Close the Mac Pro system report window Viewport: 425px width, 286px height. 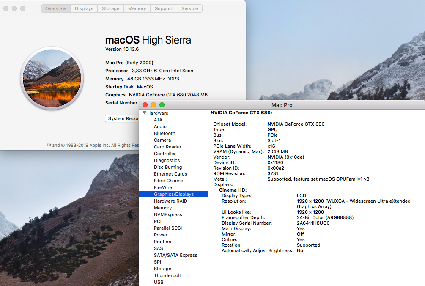coord(145,105)
